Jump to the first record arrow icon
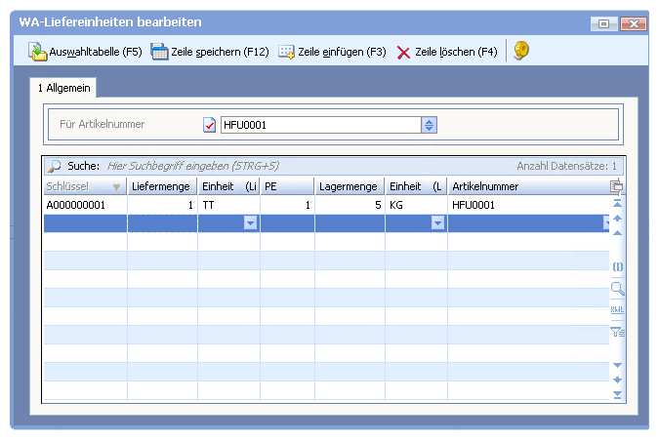The width and height of the screenshot is (659, 440). click(x=617, y=203)
